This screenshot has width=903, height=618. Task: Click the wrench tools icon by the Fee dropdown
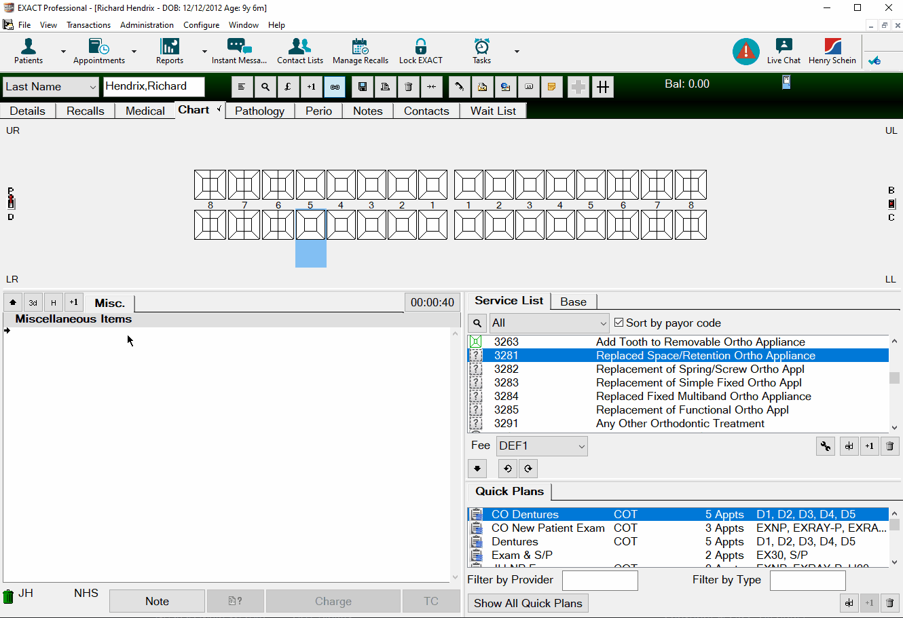826,446
